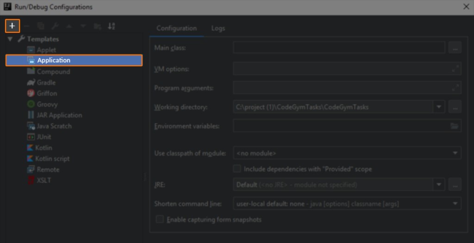This screenshot has height=243, width=474.
Task: Open folder icon in Environment variables field
Action: coord(454,126)
